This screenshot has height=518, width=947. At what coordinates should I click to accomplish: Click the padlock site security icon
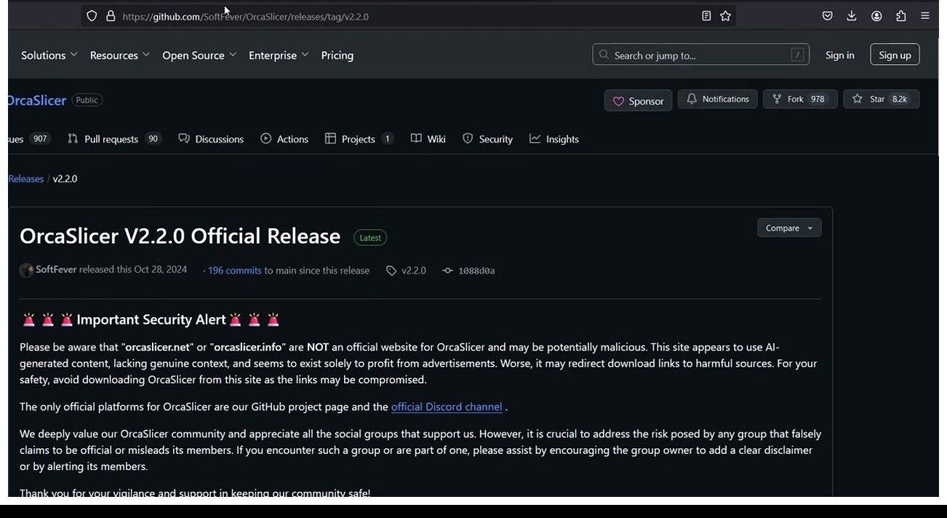point(111,16)
